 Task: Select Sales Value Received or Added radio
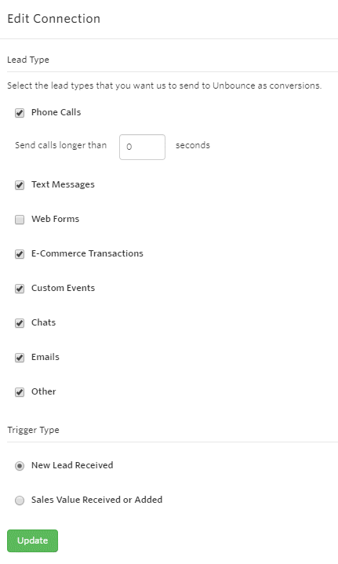click(x=20, y=500)
